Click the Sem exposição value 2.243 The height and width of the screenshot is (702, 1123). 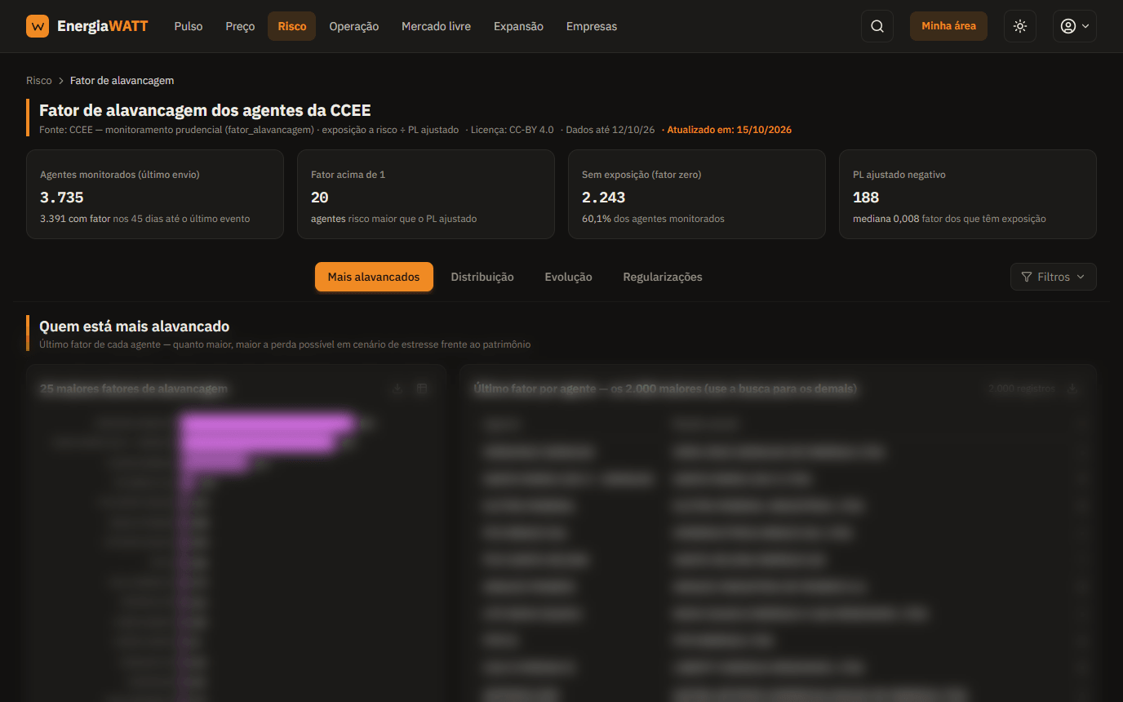604,197
